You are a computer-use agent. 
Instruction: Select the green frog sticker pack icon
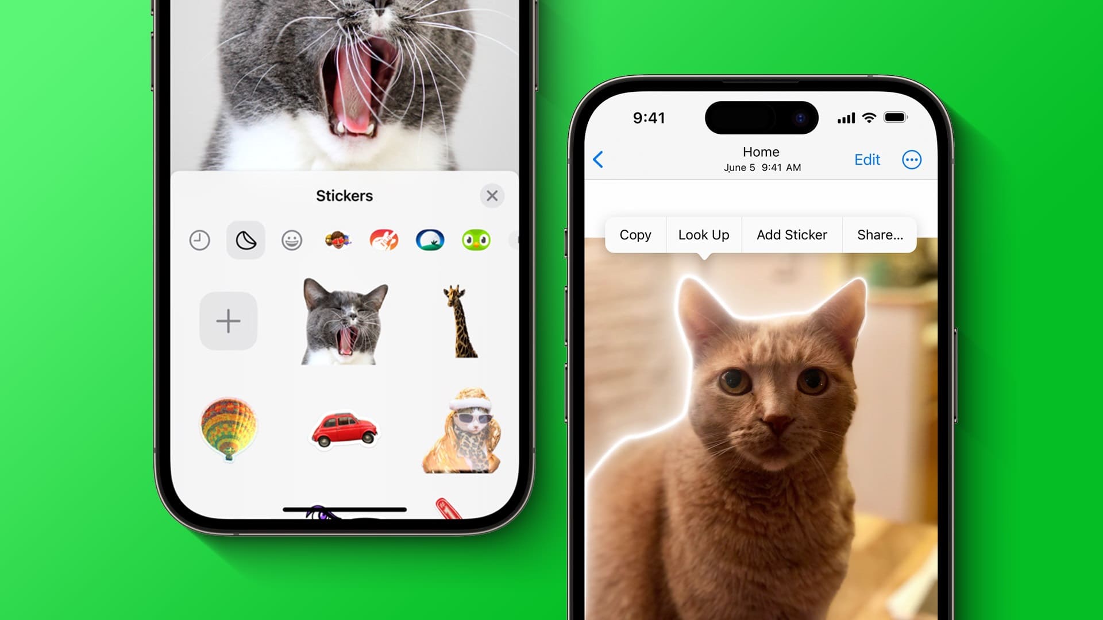pos(475,239)
